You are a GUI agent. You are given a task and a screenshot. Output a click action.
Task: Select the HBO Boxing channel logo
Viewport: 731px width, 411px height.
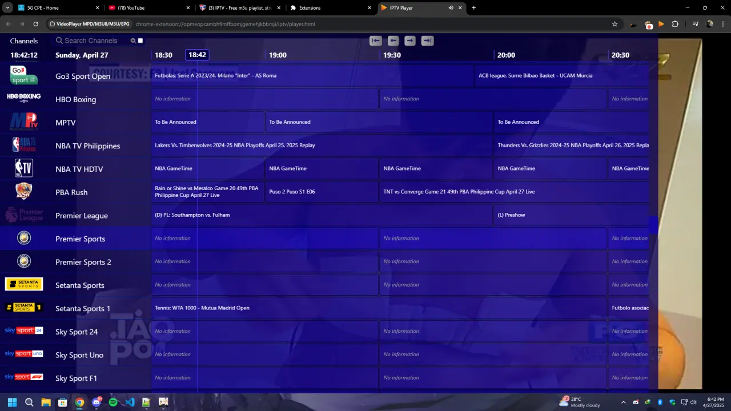(24, 98)
